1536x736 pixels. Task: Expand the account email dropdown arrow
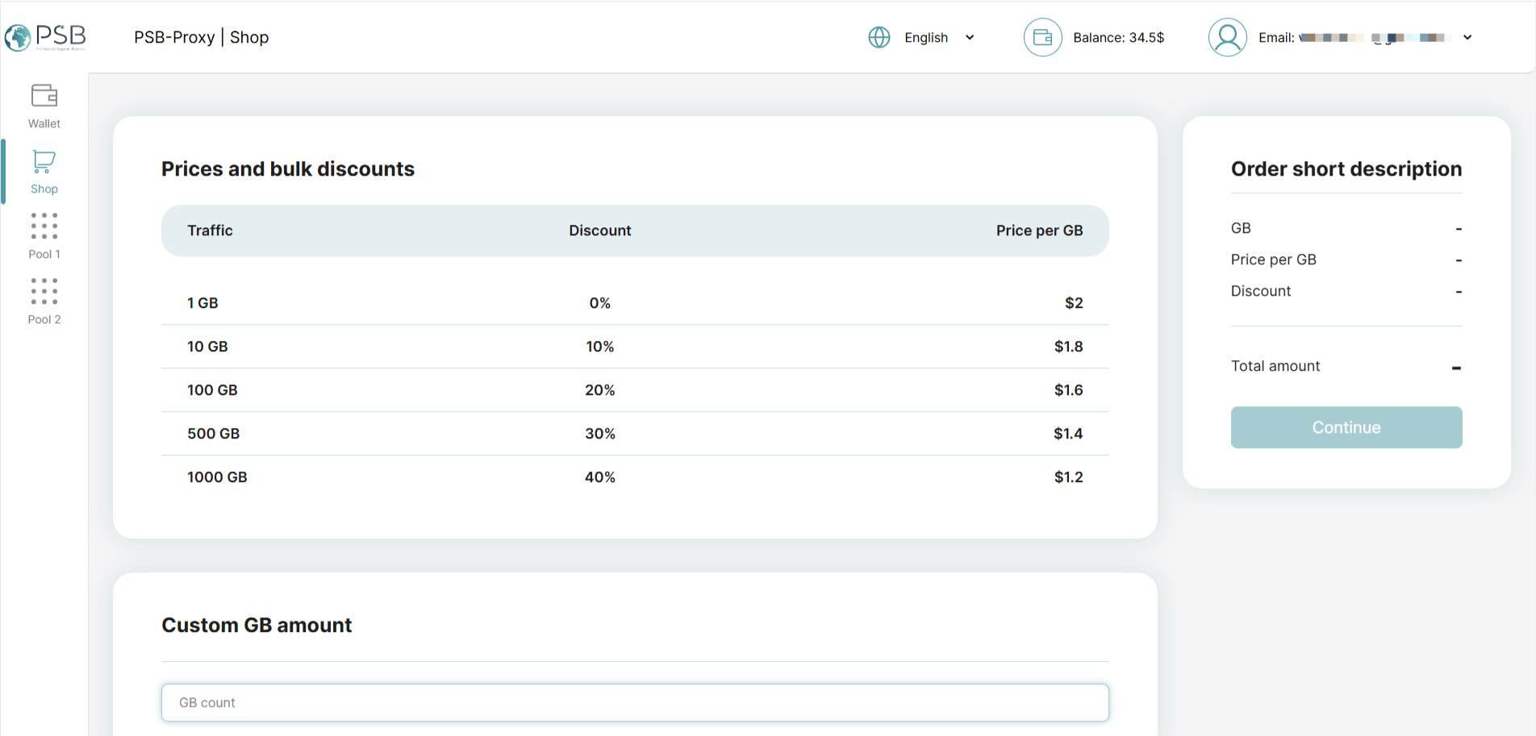tap(1467, 37)
